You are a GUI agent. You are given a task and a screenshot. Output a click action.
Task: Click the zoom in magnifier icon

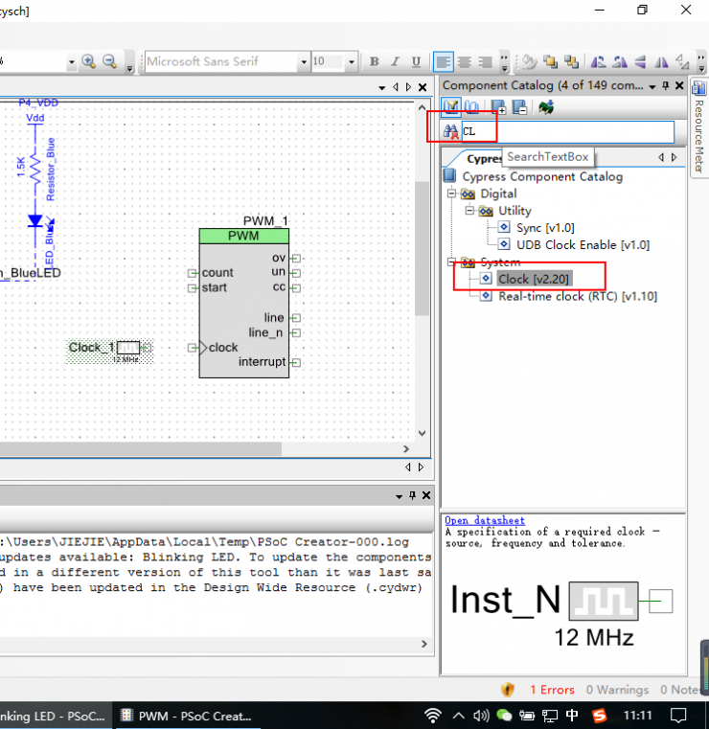[x=89, y=61]
